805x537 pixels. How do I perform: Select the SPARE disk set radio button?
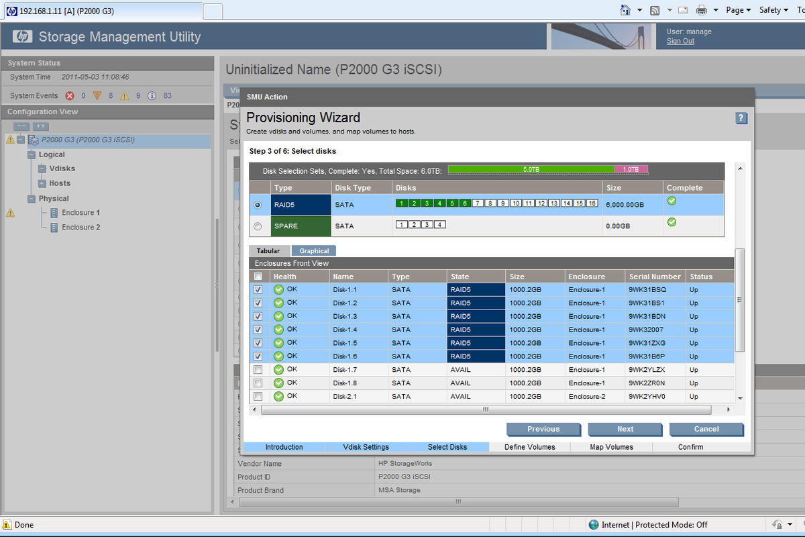coord(257,226)
